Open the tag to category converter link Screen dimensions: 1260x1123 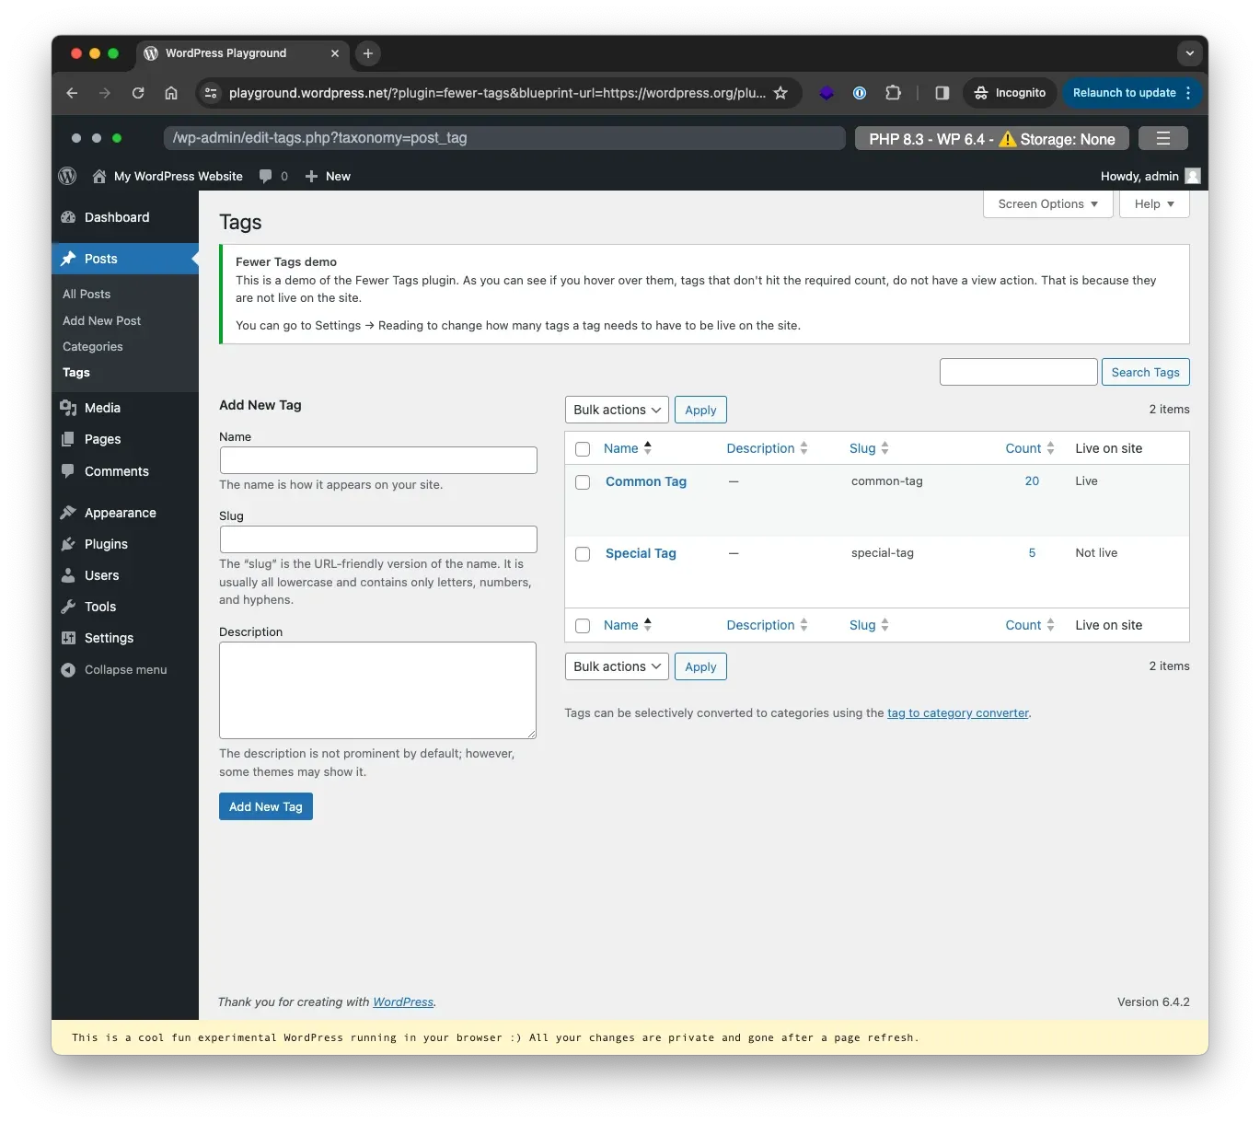point(957,712)
